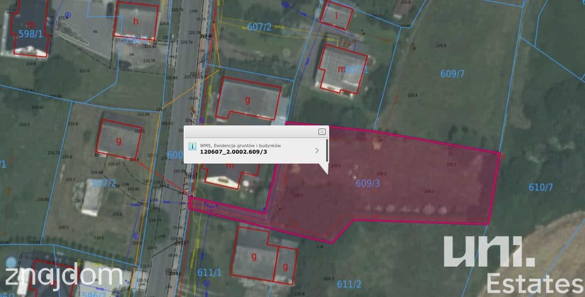Click the popup's vertical scrollbar
The image size is (585, 297).
(x=327, y=150)
